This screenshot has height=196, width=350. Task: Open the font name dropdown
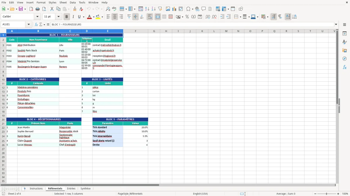(37, 17)
